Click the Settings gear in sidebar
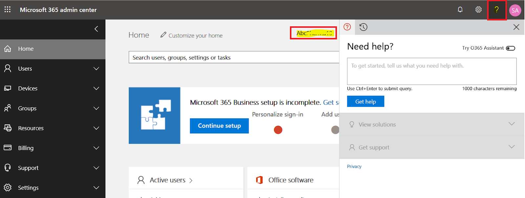Viewport: 525px width, 198px height. (8, 188)
